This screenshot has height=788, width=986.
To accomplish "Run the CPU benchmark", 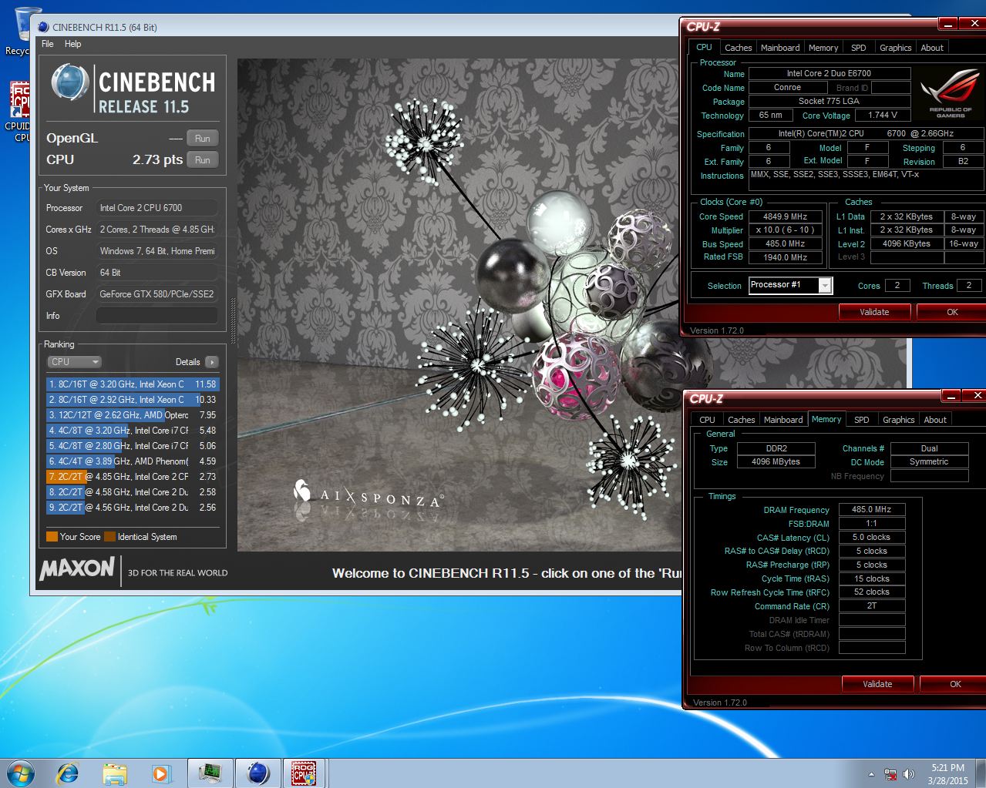I will (203, 160).
